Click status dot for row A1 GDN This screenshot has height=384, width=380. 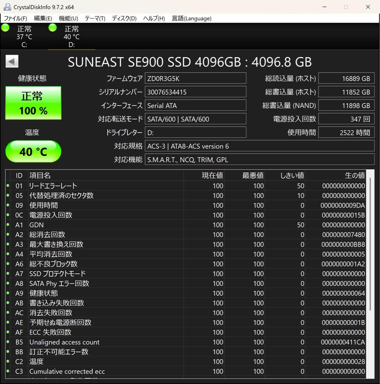[8, 225]
